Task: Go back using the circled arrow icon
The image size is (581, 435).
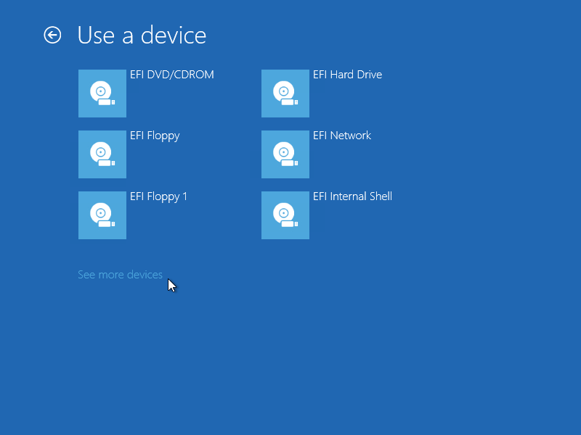Action: coord(52,36)
